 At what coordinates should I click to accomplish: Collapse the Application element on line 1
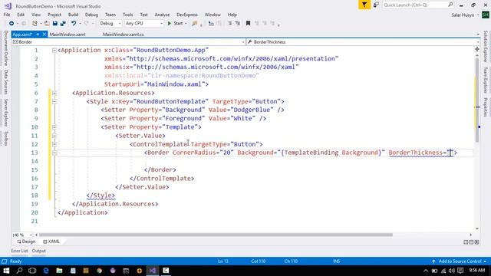54,51
